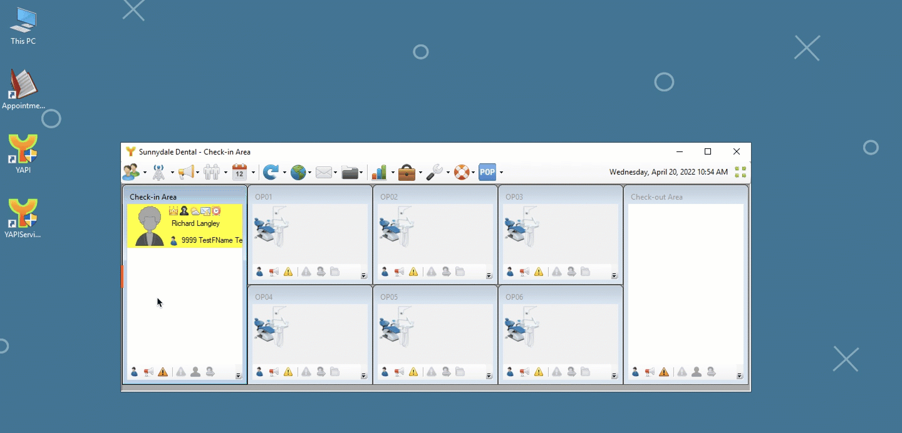This screenshot has width=902, height=433.
Task: Click the megaphone announcement icon in main toolbar
Action: pyautogui.click(x=186, y=172)
